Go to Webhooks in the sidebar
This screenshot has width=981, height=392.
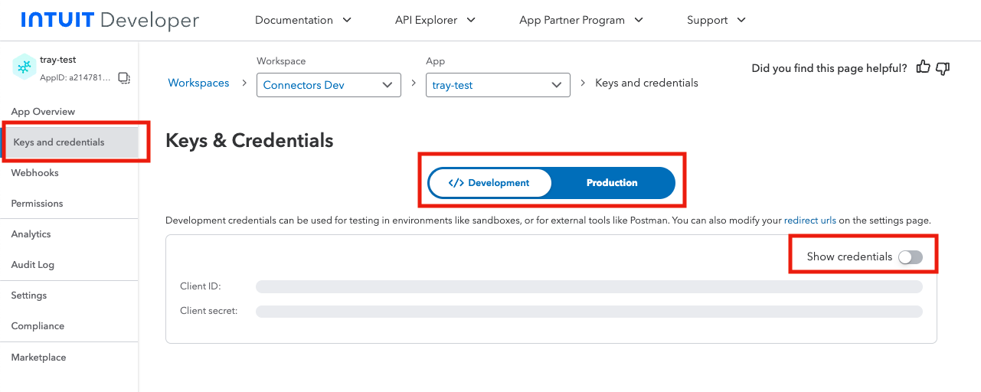tap(35, 173)
